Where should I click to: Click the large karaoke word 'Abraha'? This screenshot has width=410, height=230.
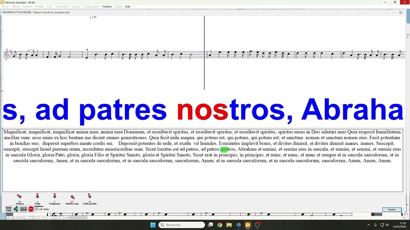(x=352, y=110)
